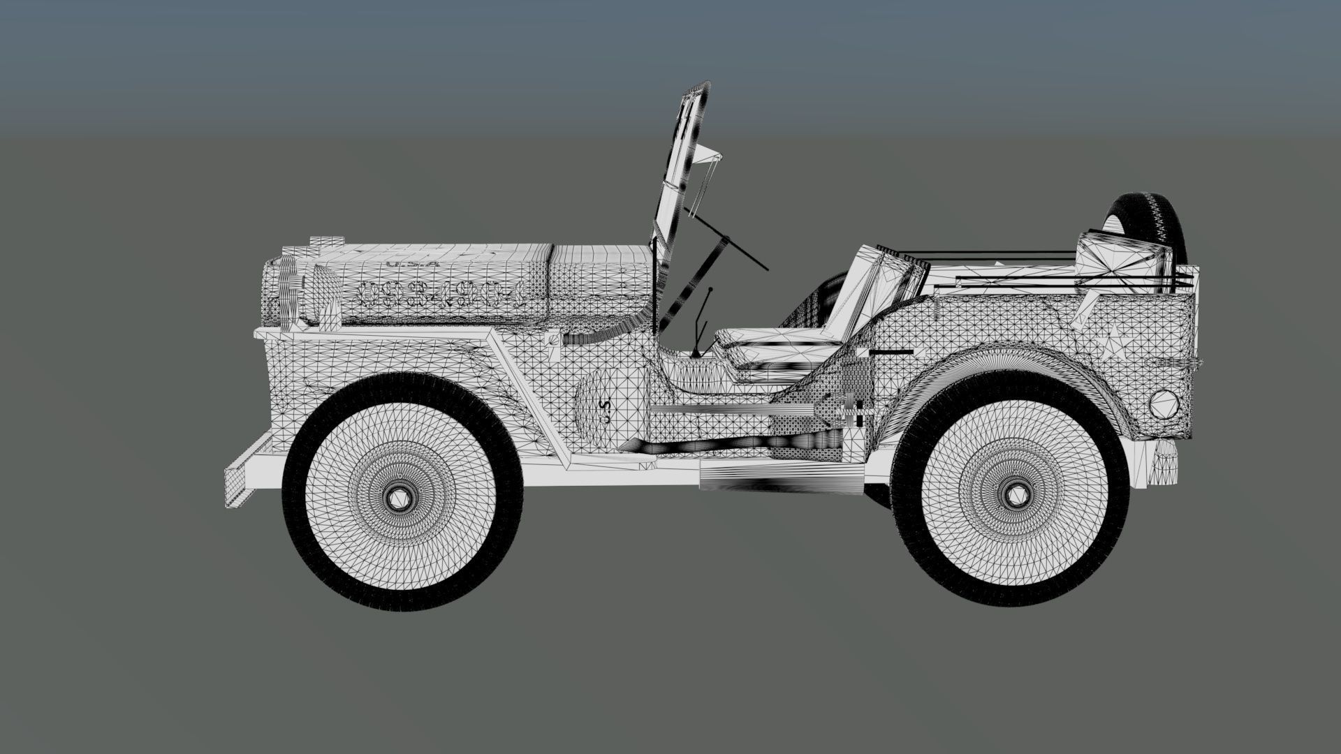Click the U.S.A text on hood
The image size is (1341, 754).
[412, 264]
